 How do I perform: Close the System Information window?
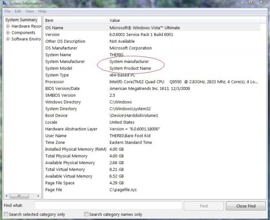tap(261, 2)
